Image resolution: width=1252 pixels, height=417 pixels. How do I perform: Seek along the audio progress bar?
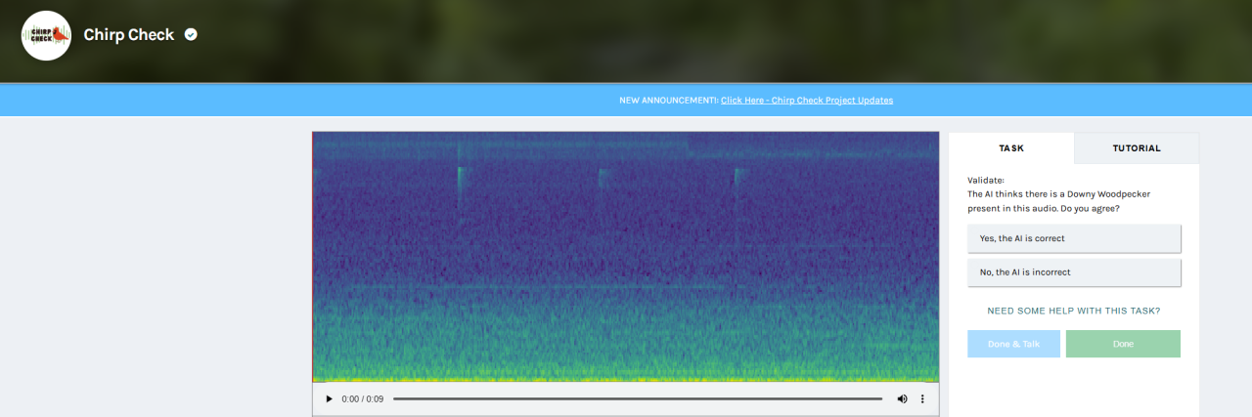[x=638, y=398]
